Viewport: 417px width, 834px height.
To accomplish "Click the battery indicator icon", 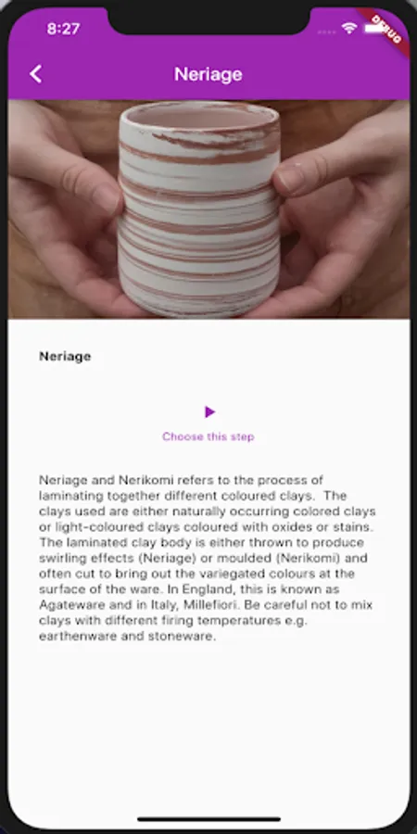I will 373,28.
